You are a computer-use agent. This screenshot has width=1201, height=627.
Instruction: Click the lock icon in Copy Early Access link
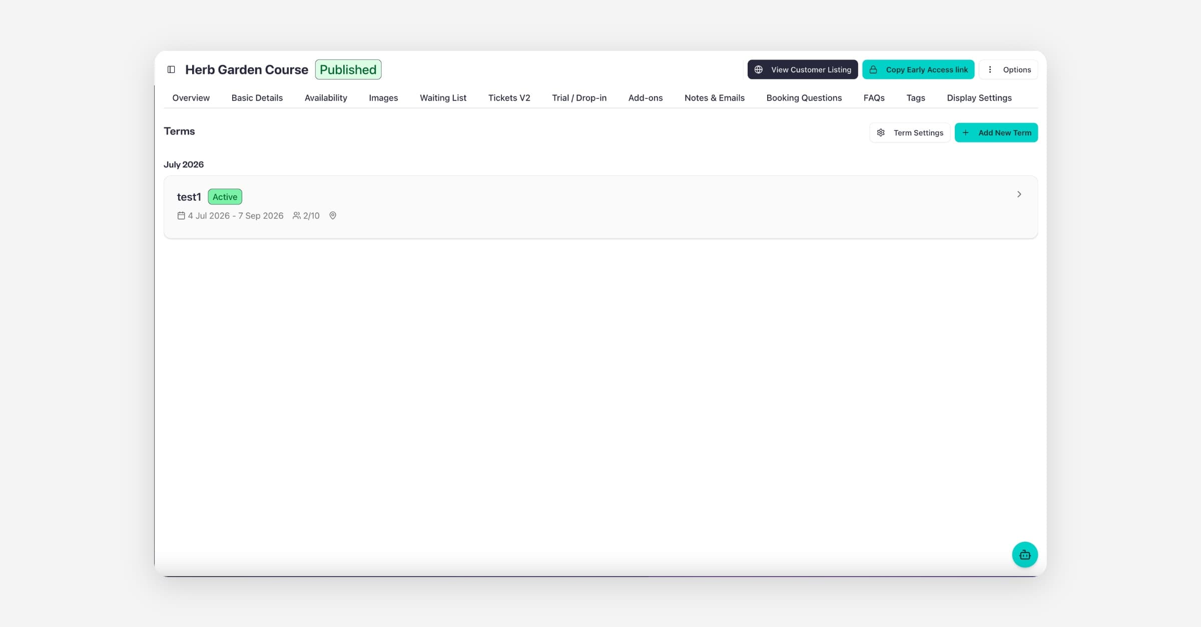[873, 69]
